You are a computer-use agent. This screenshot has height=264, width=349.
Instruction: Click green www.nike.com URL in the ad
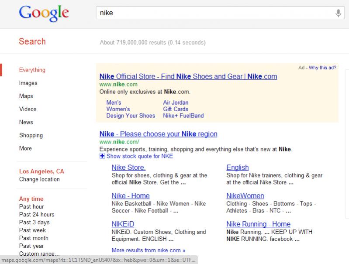[118, 85]
